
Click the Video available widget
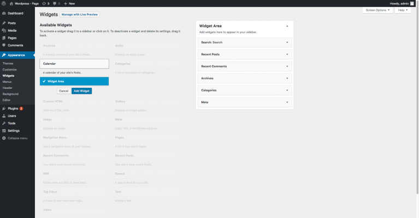(x=74, y=210)
